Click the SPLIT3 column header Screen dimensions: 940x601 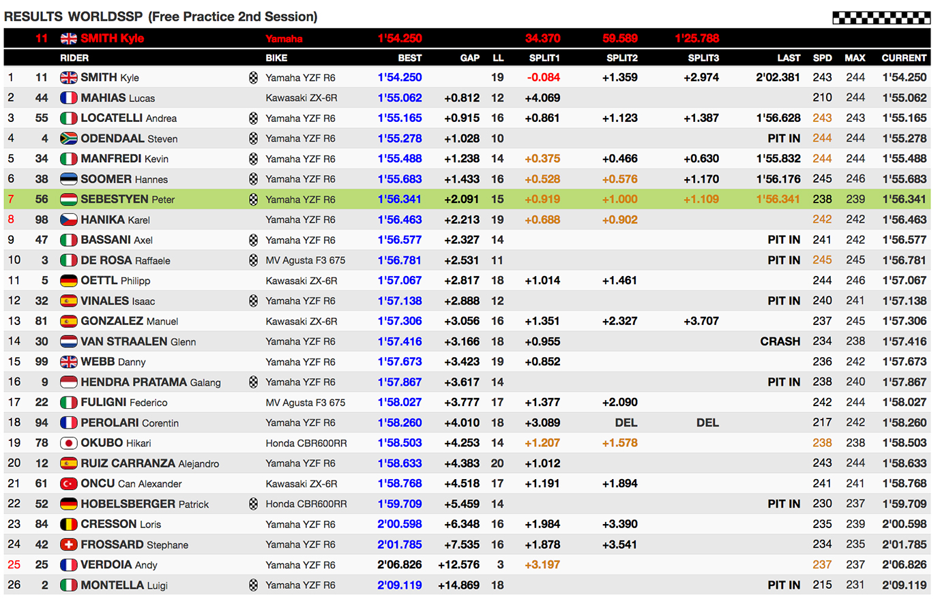703,58
